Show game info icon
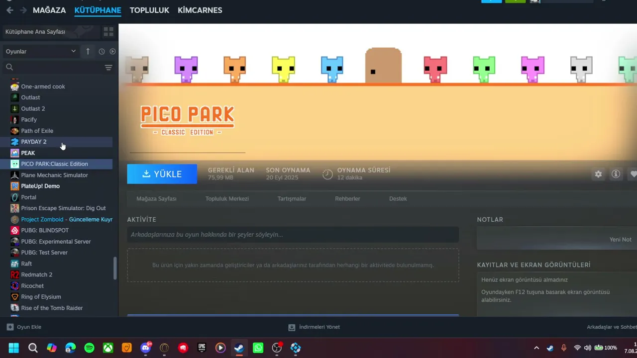The height and width of the screenshot is (358, 637). click(x=616, y=174)
